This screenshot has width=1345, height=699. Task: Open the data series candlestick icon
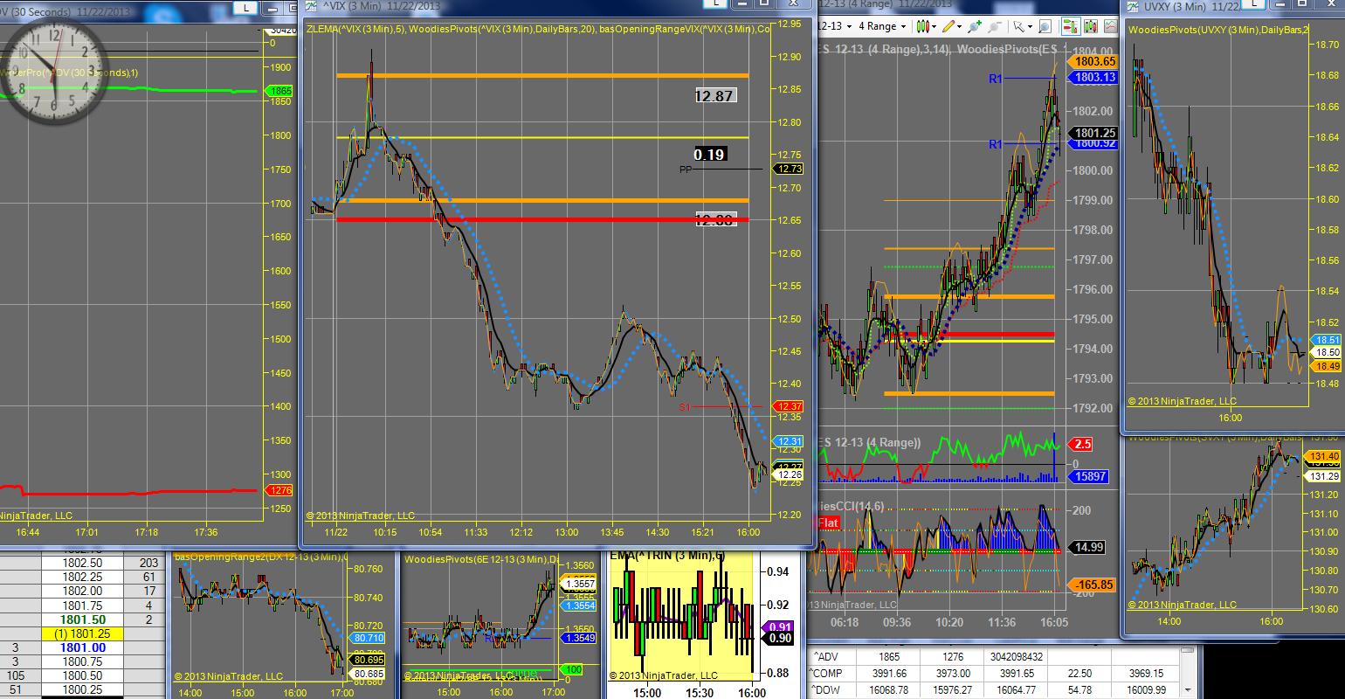click(x=1092, y=26)
